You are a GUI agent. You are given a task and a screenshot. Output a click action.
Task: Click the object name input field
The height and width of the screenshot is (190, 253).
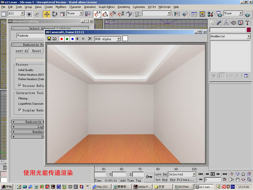[x=227, y=30]
